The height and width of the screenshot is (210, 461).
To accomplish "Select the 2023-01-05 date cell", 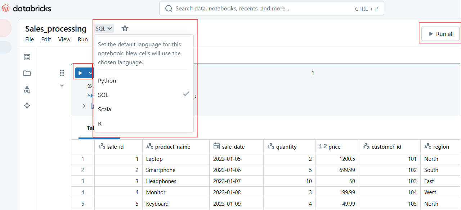I will [x=236, y=159].
